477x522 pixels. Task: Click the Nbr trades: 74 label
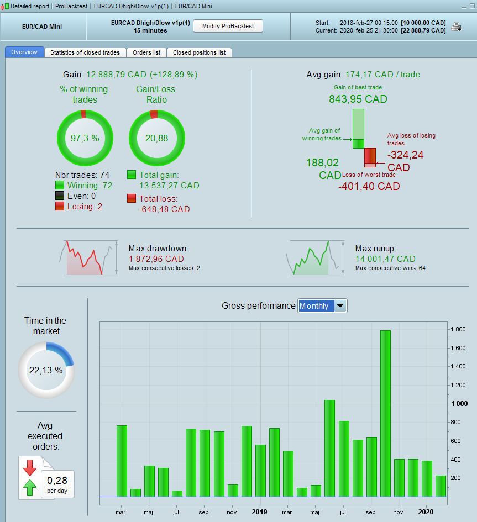pos(82,175)
